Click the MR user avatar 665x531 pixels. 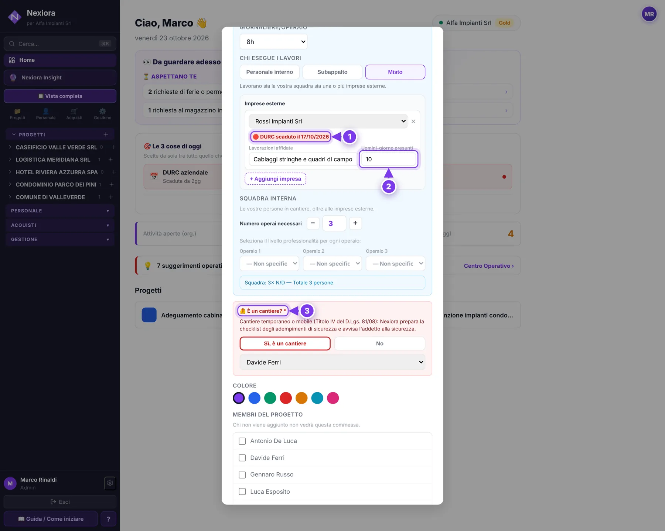(x=649, y=14)
